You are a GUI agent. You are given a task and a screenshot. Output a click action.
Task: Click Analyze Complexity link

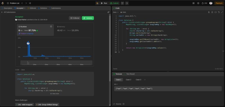26,34
